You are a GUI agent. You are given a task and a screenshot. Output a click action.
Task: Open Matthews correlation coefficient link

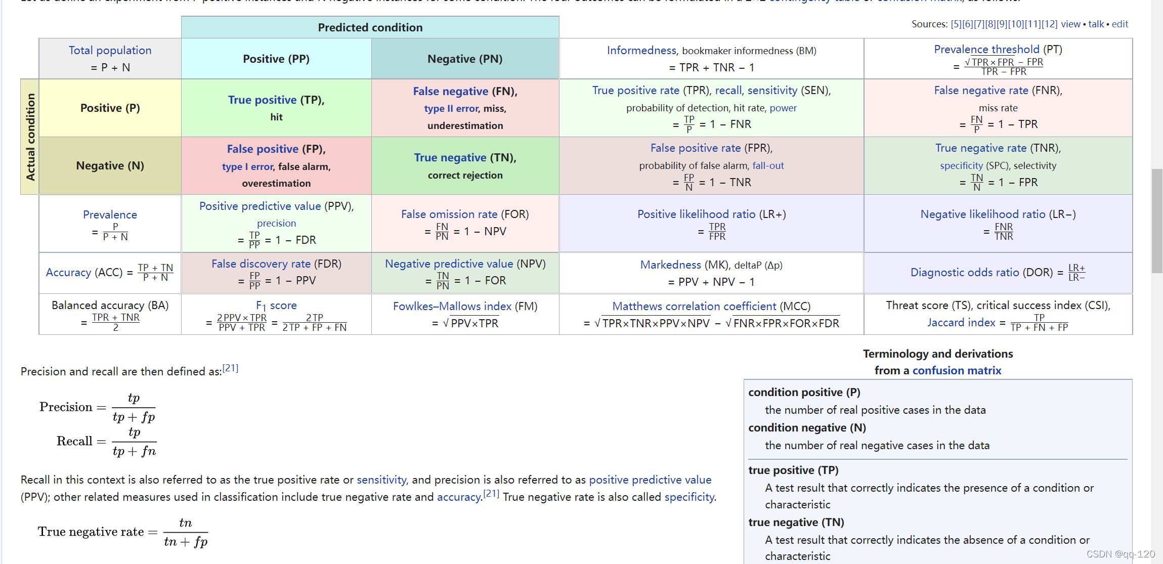pos(694,306)
